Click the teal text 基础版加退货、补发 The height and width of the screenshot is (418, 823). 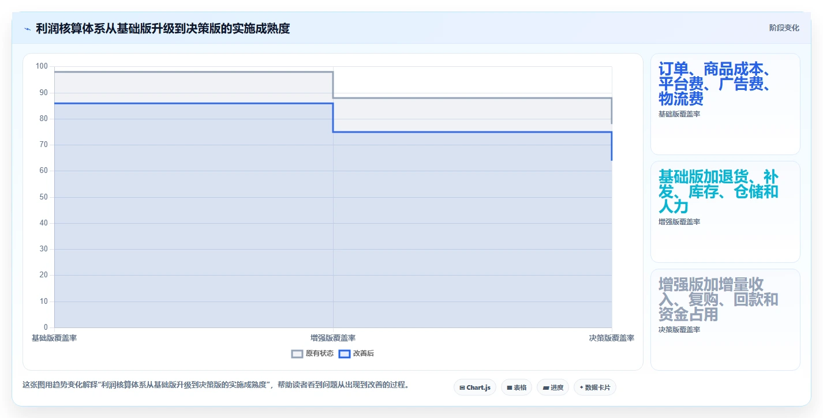coord(719,192)
